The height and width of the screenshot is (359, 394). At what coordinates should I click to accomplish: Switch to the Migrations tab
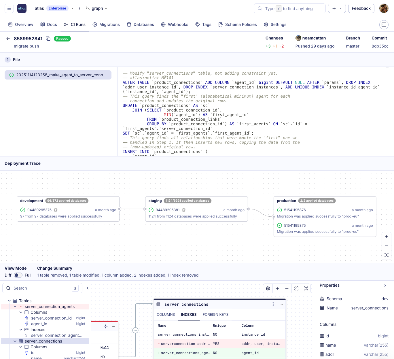(x=106, y=24)
